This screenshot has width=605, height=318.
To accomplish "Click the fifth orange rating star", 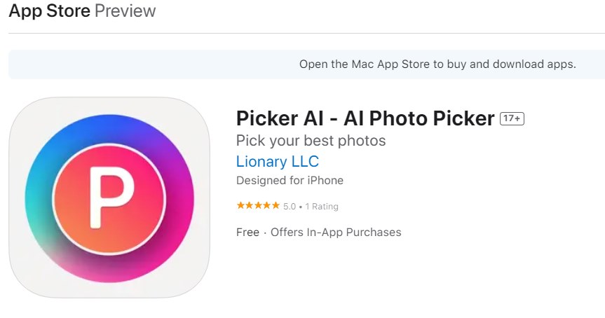I will point(276,206).
